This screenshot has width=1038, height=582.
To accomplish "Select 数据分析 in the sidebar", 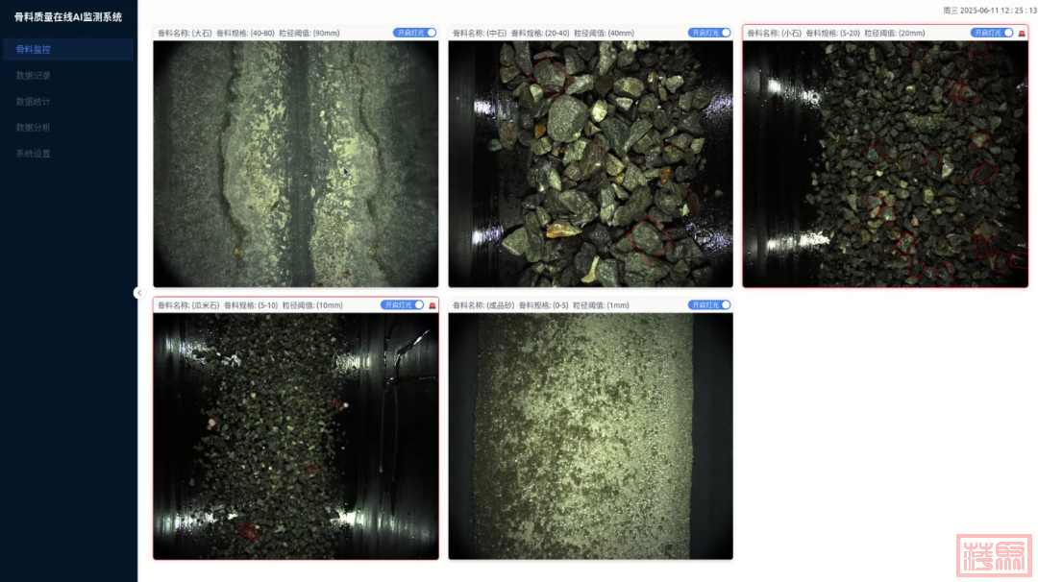I will (34, 127).
